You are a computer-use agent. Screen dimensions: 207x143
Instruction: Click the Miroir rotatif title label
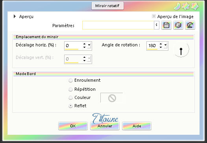point(107,6)
